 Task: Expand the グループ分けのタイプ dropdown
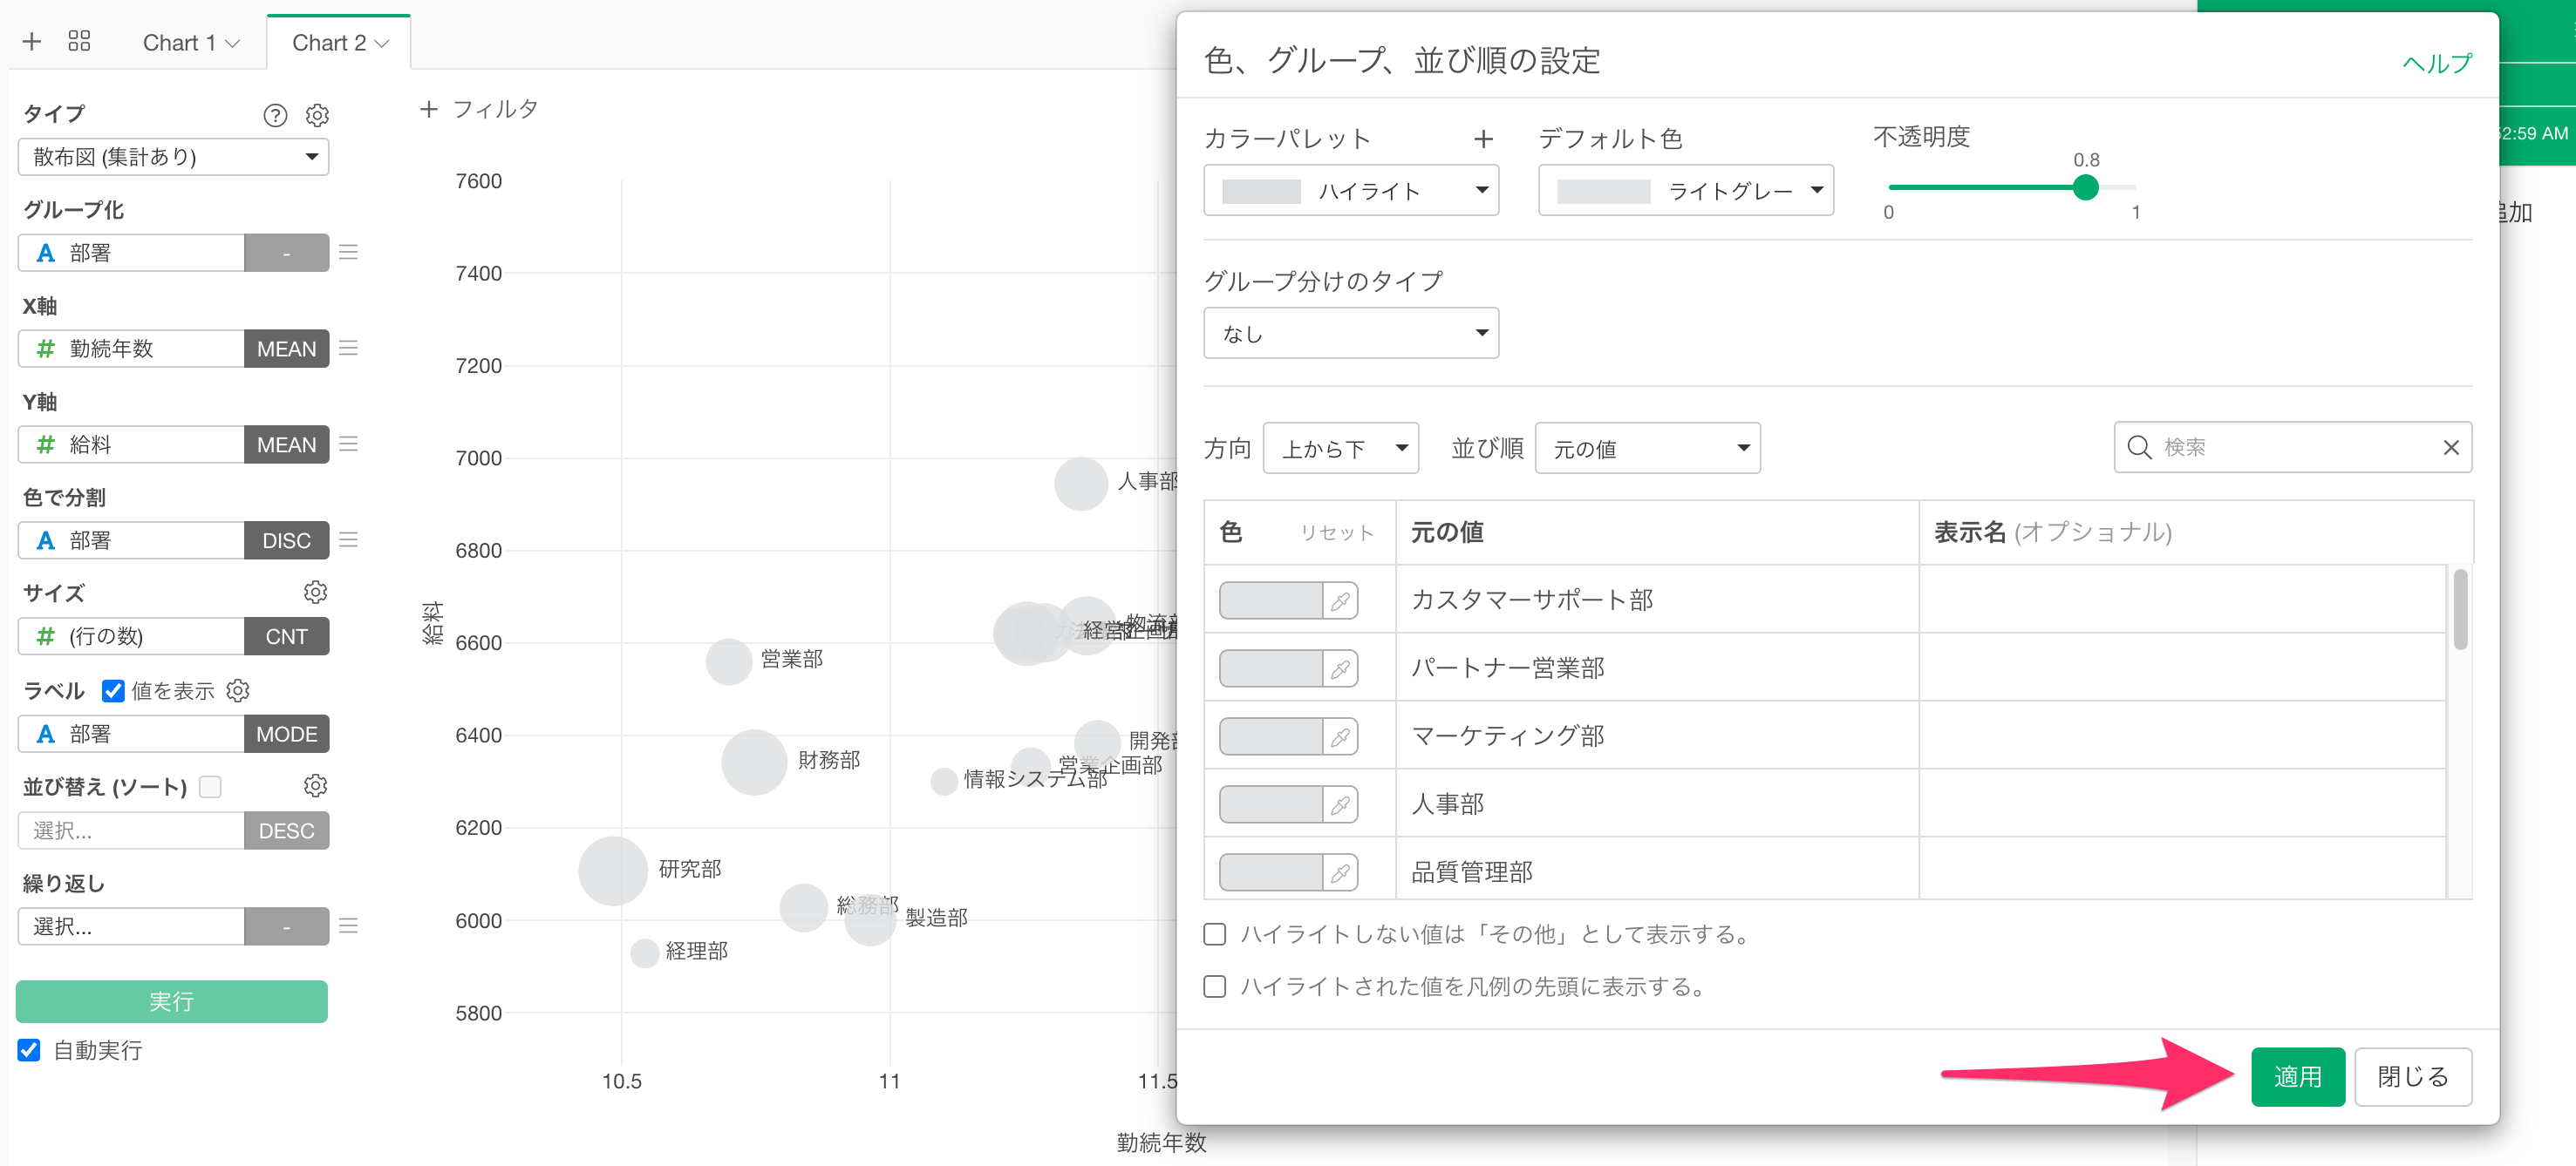click(1350, 334)
